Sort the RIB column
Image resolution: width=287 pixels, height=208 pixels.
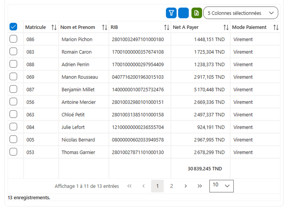[x=167, y=27]
